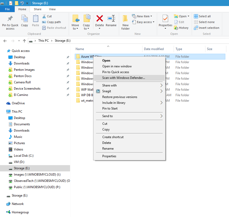This screenshot has height=217, width=229.
Task: Click the navigate up arrow
Action: click(24, 41)
